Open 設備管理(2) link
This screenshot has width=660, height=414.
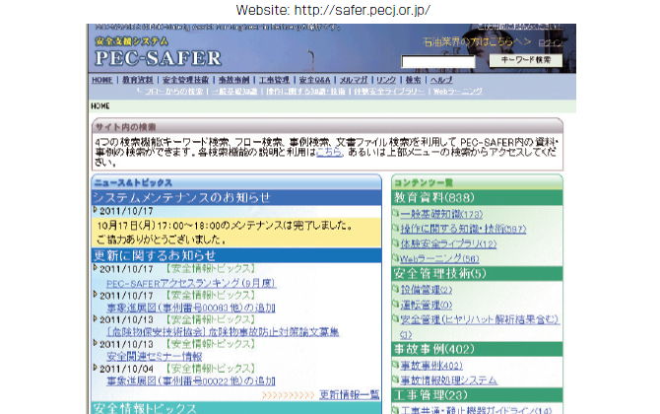(x=426, y=290)
